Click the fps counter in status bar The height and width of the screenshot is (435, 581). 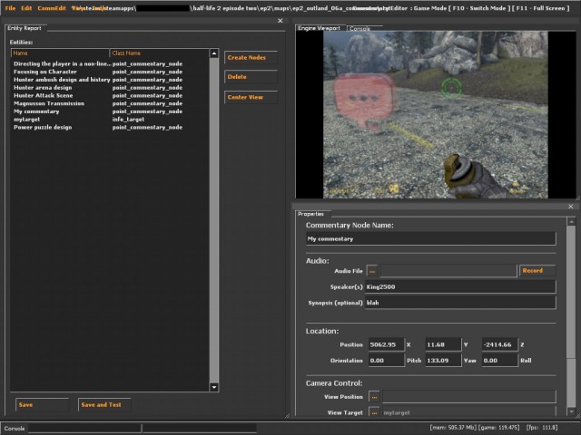542,428
